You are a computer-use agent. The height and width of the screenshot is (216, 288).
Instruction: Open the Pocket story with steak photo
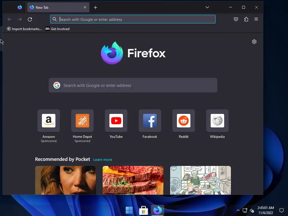coord(133,180)
